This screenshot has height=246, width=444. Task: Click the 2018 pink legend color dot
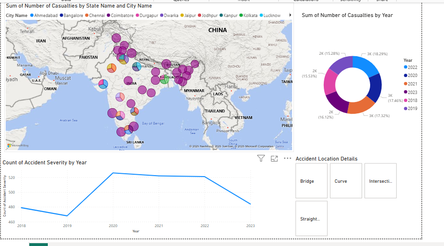coord(405,100)
